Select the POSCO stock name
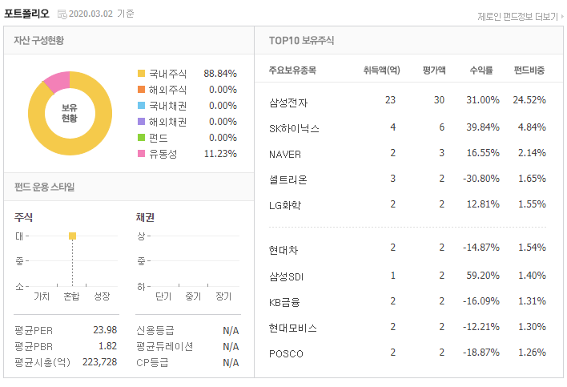The width and height of the screenshot is (567, 387). coord(286,353)
